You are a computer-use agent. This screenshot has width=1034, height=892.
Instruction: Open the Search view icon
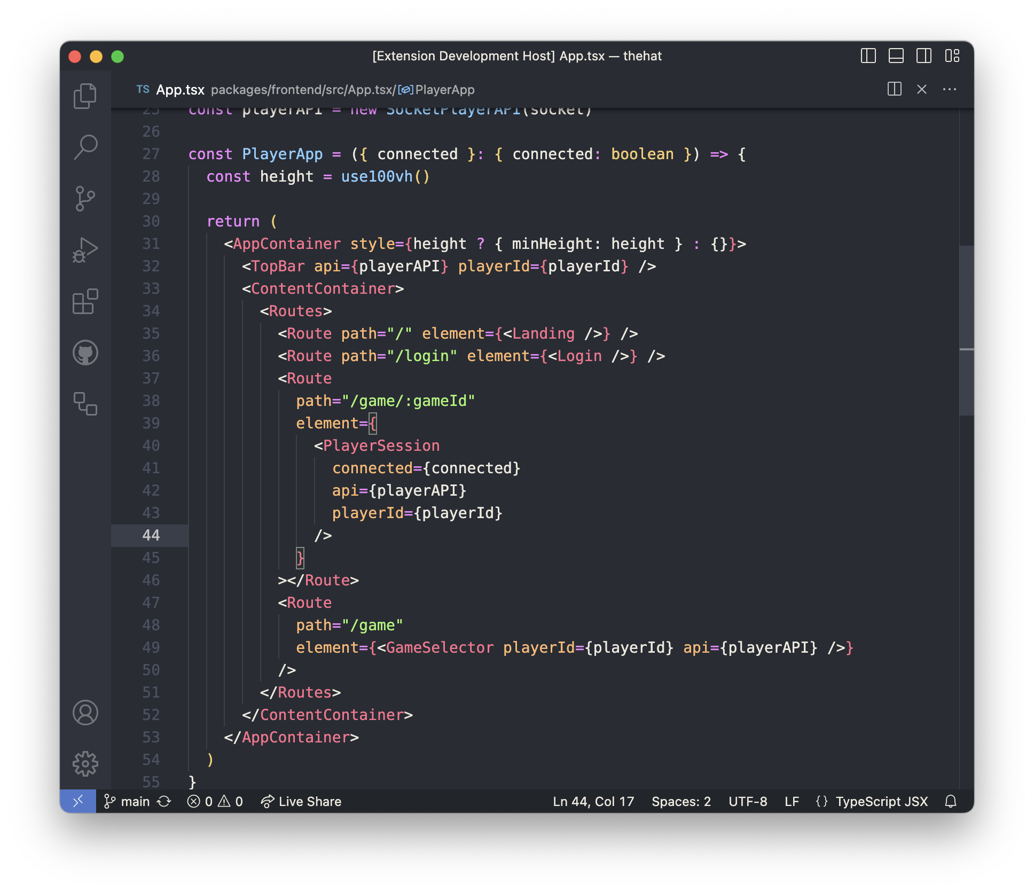[85, 147]
